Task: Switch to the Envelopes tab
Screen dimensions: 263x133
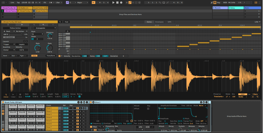Action: [x=159, y=22]
